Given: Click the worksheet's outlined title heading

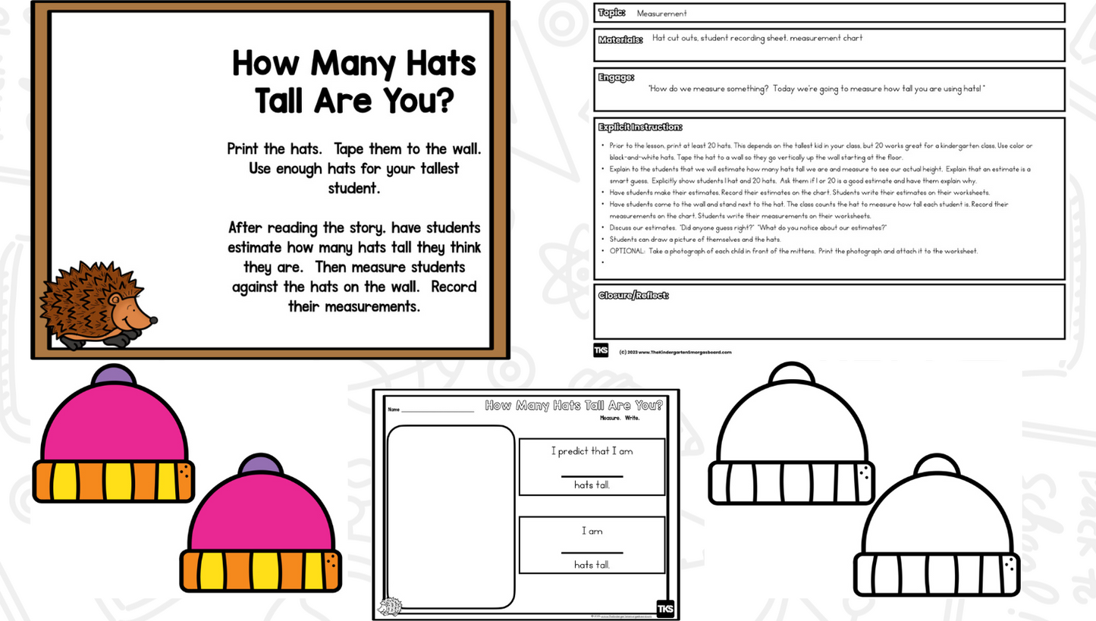Looking at the screenshot, I should 573,405.
